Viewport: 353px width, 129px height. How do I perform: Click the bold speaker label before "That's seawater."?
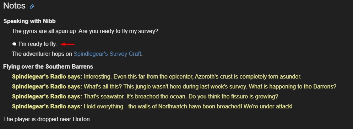(47, 97)
